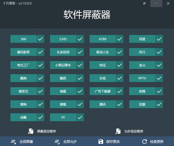Toggle the checkmark beside 金山
Screen dimensions: 174x146
click(x=159, y=65)
